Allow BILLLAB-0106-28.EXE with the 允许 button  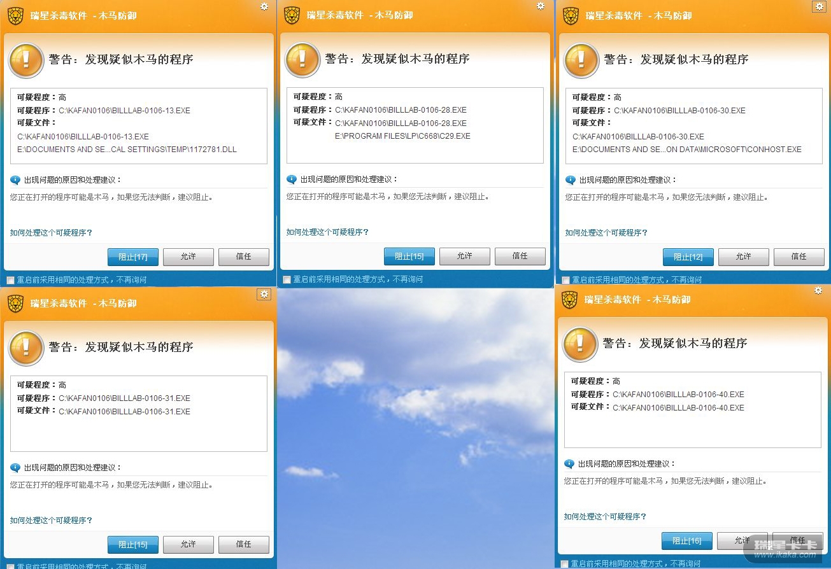point(465,256)
